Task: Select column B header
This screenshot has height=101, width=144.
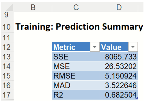Action: click(33, 7)
